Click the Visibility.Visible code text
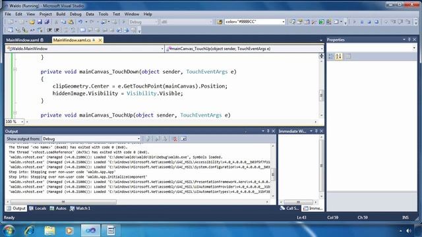Screen dimensions: 422x237 point(154,93)
